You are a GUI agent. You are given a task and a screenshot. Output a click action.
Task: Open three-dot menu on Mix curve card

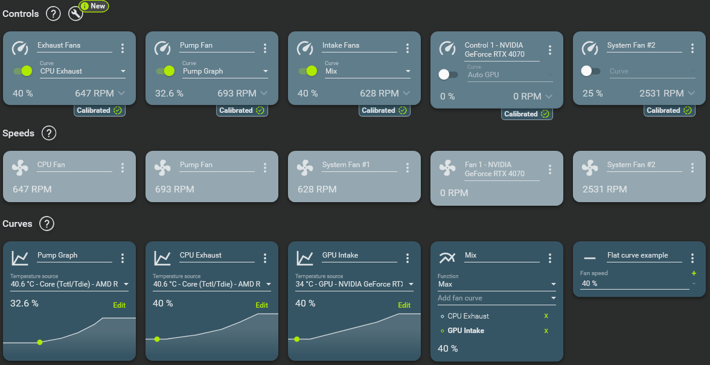(x=550, y=258)
